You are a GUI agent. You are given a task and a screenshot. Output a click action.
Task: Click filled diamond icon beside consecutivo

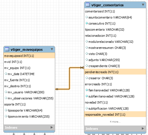[x=86, y=23]
